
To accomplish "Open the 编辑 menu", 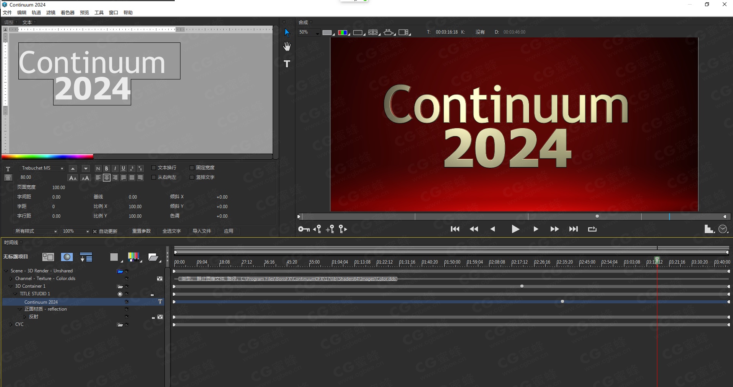I will tap(22, 13).
